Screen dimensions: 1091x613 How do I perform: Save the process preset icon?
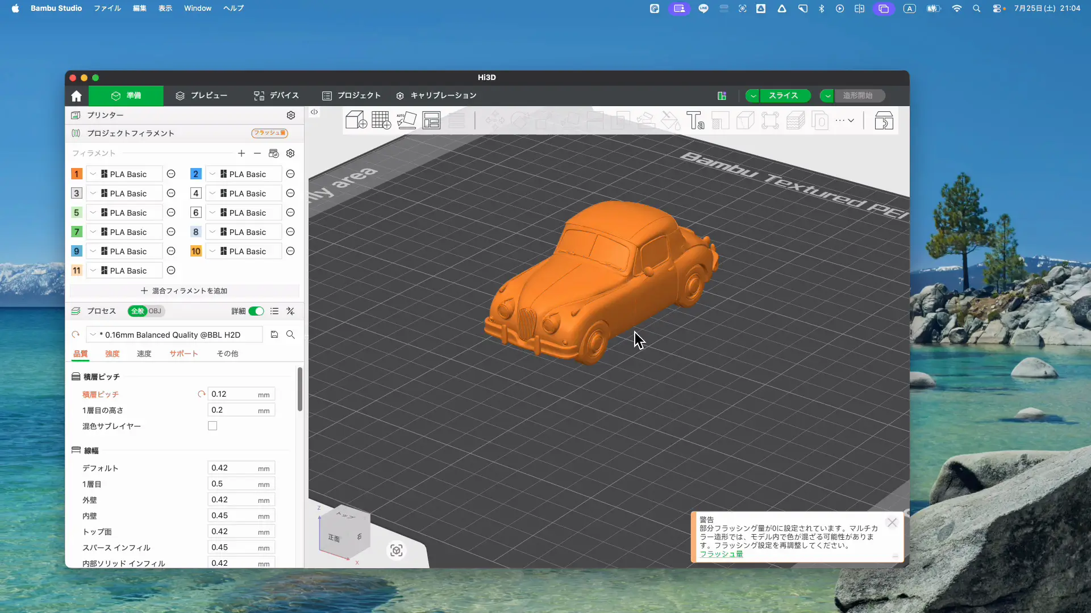[274, 335]
